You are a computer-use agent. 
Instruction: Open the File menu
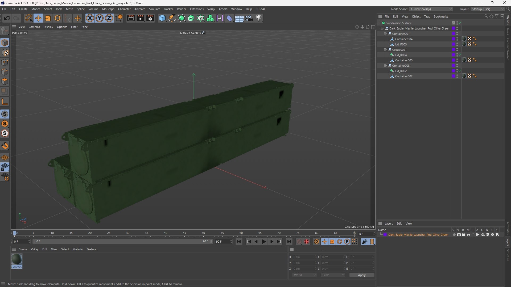[4, 9]
